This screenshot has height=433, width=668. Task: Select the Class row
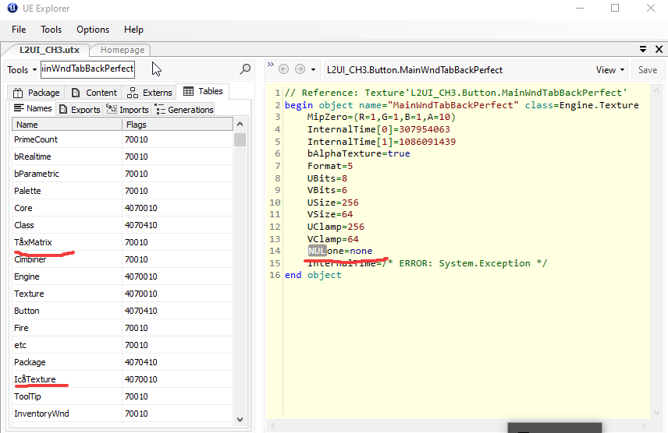coord(123,225)
